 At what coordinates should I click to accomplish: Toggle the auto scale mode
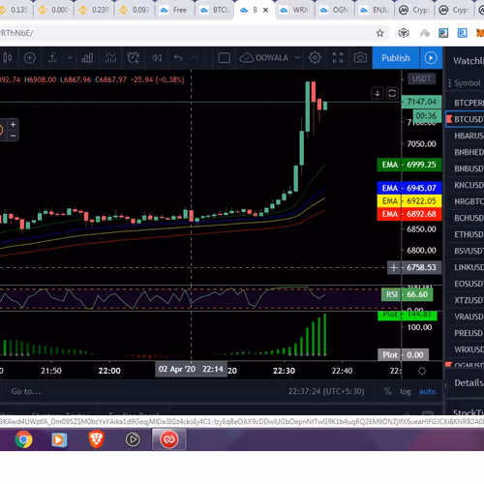(427, 392)
